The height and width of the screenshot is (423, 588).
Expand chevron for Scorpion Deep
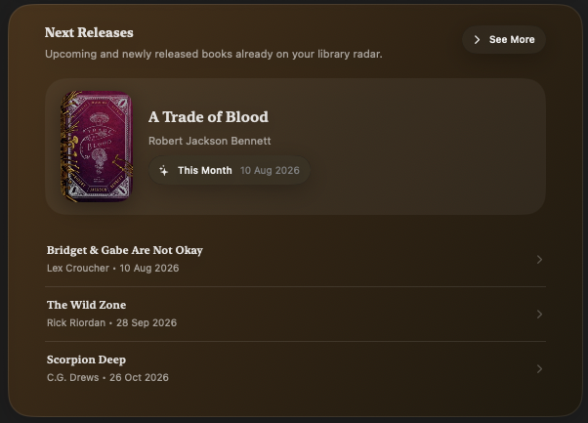(539, 369)
